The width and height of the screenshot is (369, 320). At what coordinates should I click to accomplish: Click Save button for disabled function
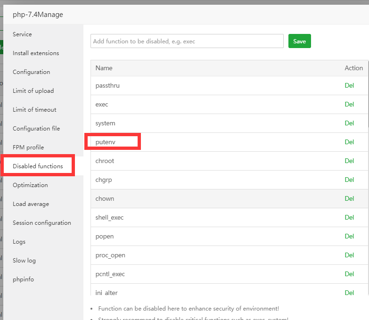tap(299, 41)
